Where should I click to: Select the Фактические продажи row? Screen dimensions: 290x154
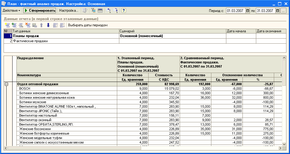pos(145,41)
